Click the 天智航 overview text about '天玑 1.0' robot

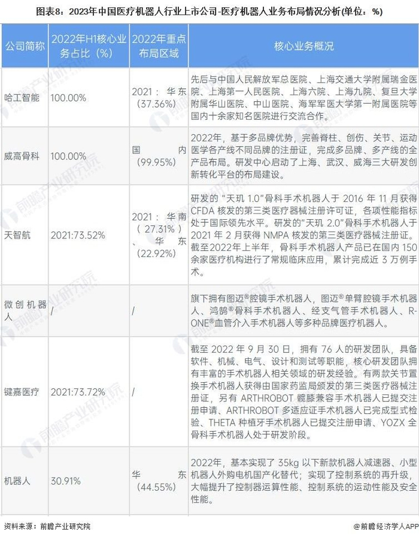[304, 235]
